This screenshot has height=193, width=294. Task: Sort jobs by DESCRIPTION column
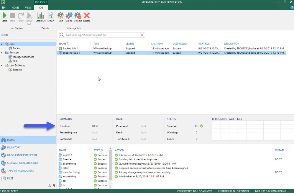[x=232, y=44]
